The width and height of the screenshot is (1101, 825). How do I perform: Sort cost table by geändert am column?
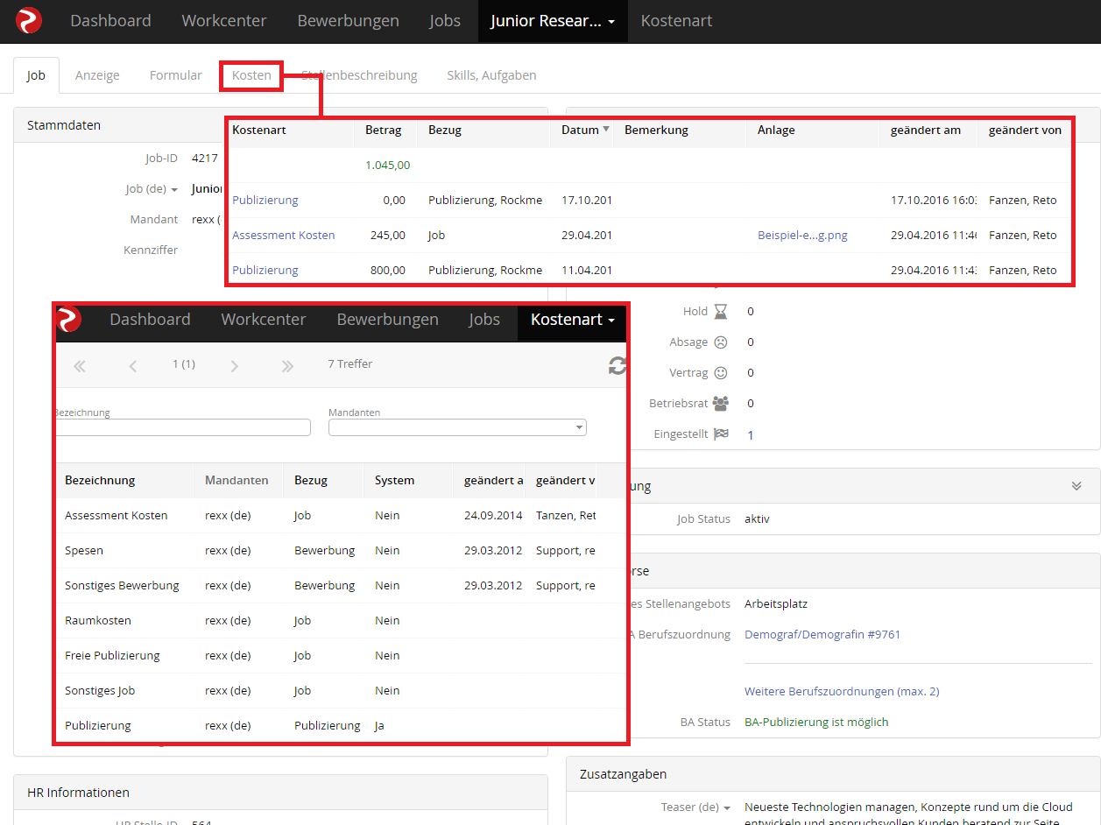click(x=926, y=130)
